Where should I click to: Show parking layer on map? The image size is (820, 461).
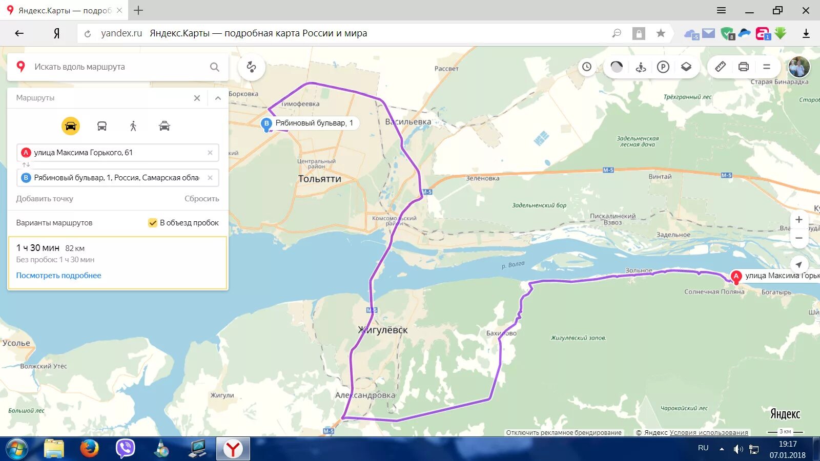coord(663,67)
